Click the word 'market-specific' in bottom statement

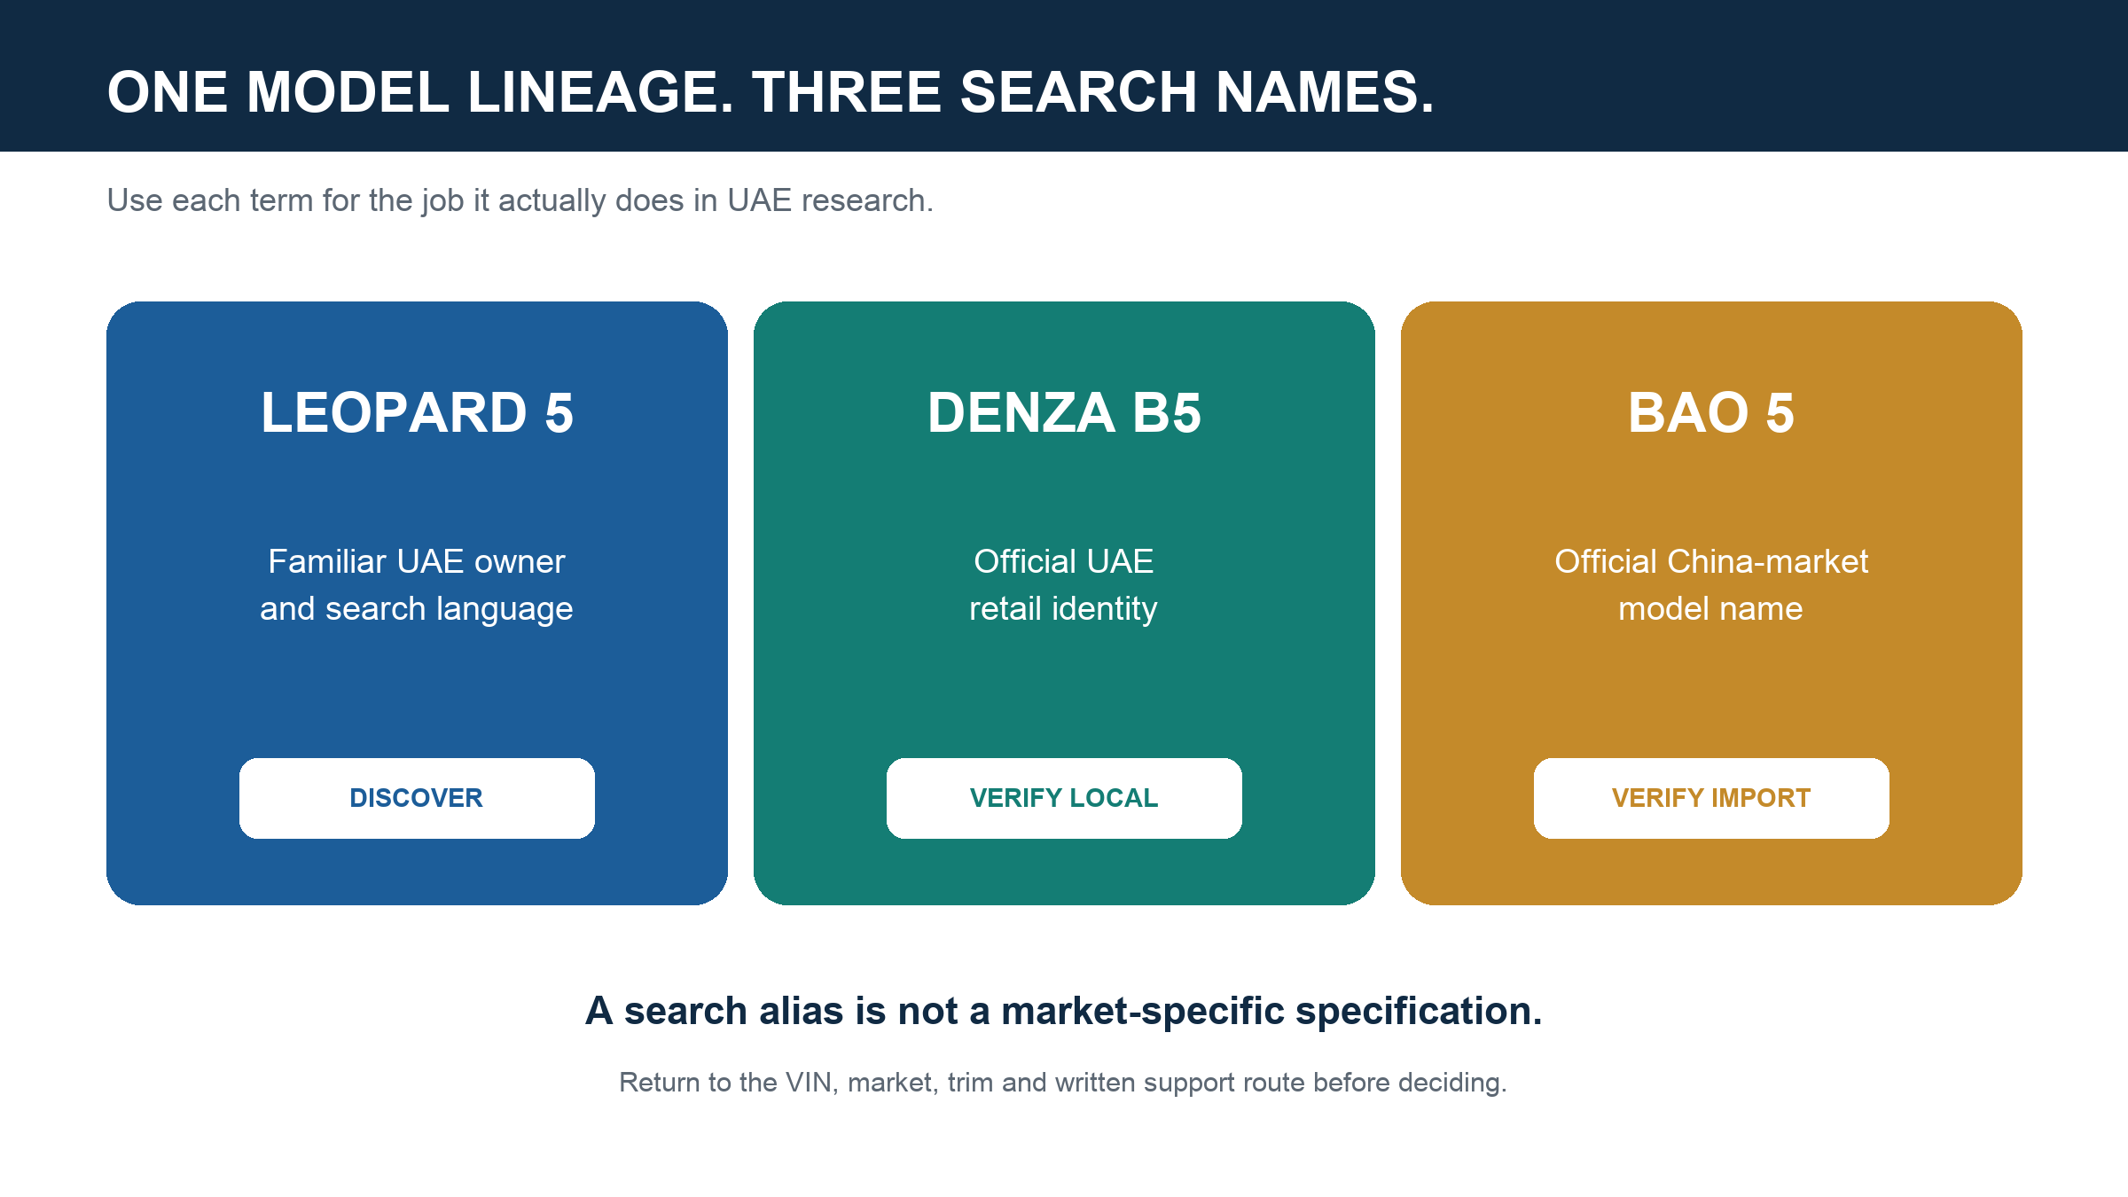click(1143, 1012)
